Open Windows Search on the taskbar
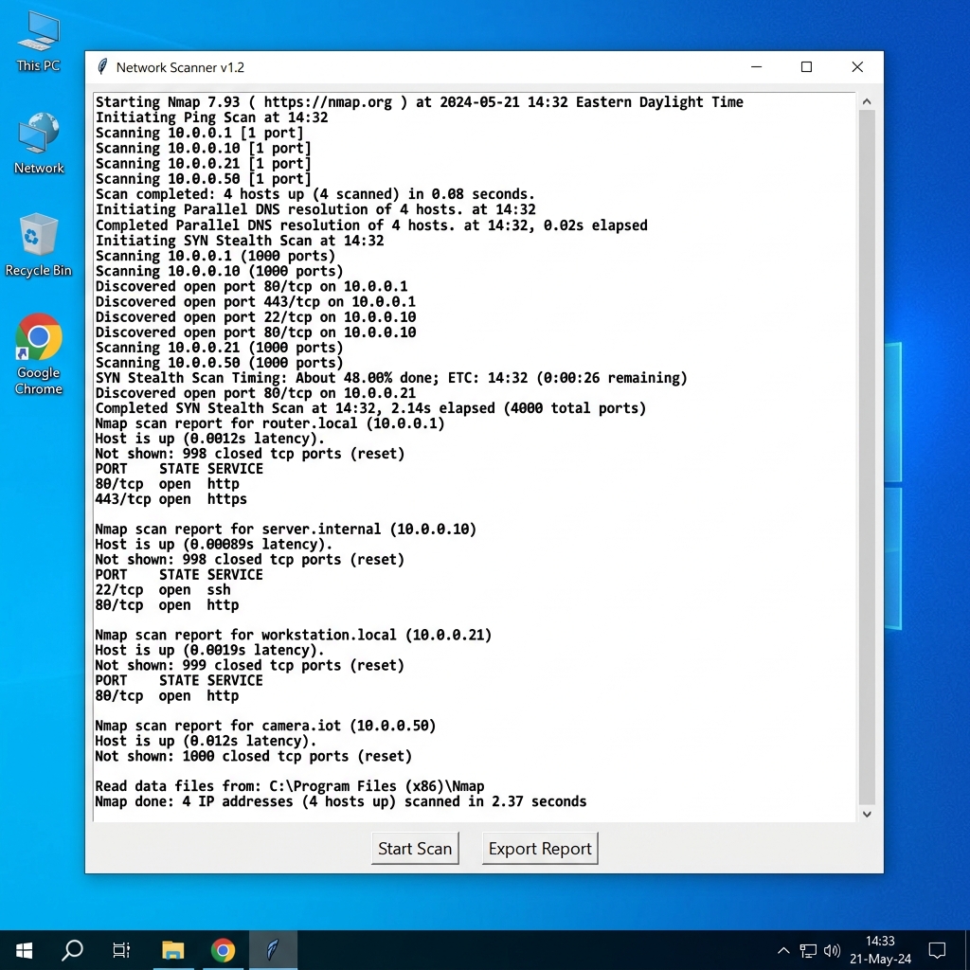 tap(72, 949)
